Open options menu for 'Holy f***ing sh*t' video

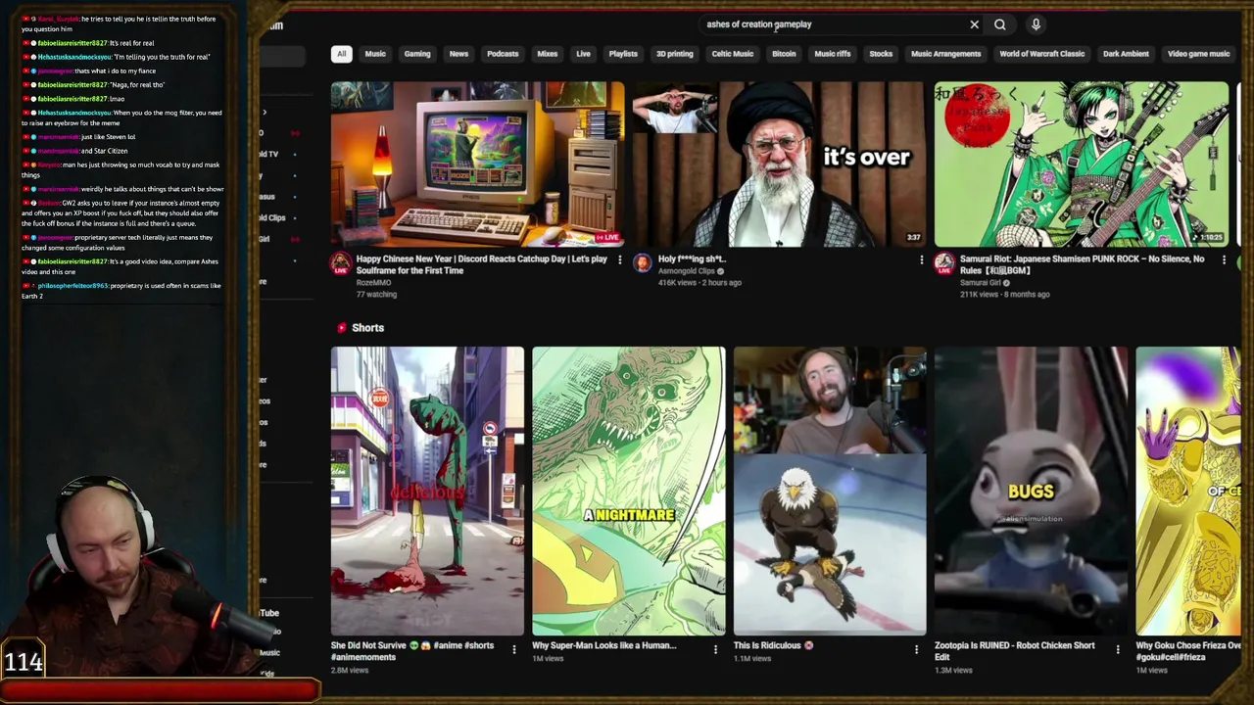(921, 259)
